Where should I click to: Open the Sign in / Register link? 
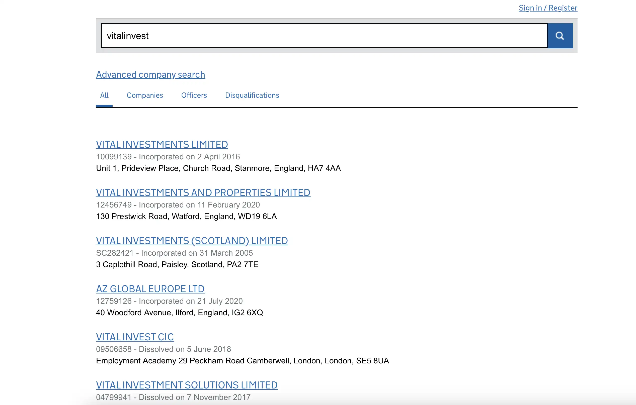[548, 8]
